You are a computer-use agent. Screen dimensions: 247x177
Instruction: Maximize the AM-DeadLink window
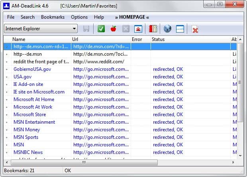click(220, 4)
